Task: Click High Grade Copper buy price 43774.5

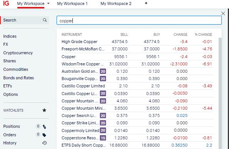Action: [x=152, y=42]
